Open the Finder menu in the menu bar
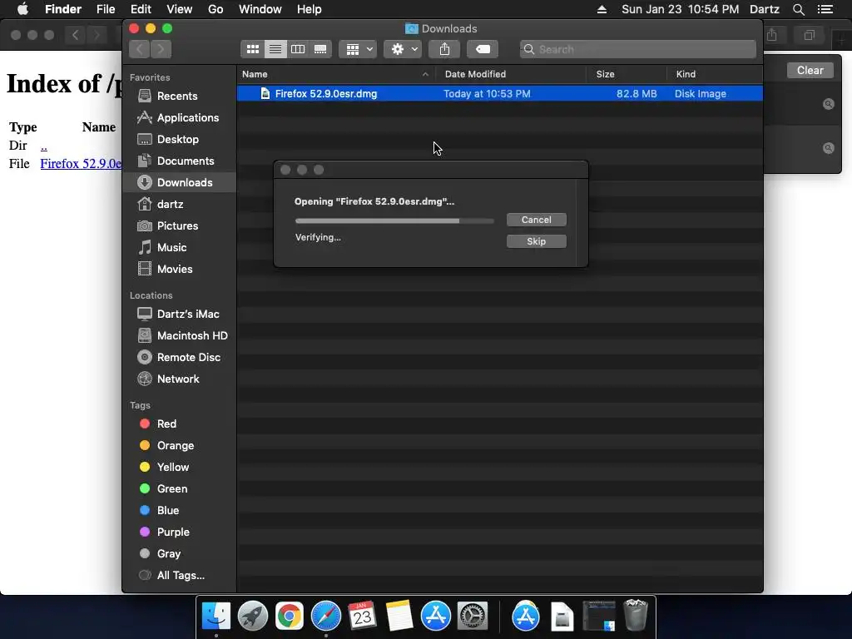The image size is (852, 639). click(63, 9)
